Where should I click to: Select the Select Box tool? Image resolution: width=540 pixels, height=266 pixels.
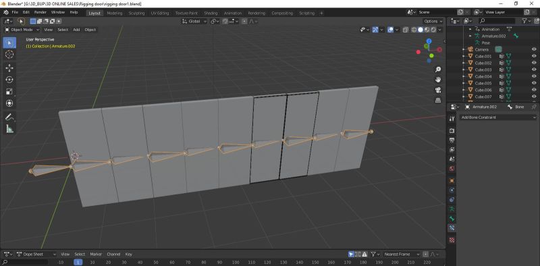coord(9,43)
